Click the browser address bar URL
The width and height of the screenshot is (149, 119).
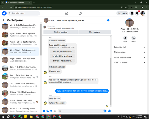coord(35,7)
